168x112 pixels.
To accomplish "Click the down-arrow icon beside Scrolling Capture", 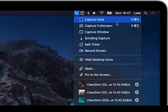I will 81,38.
